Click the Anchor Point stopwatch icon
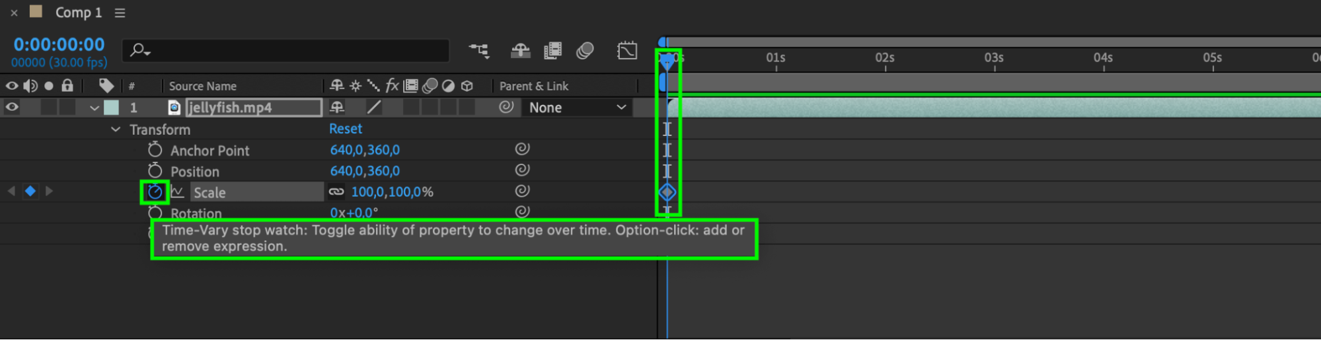This screenshot has width=1321, height=340. (x=155, y=150)
